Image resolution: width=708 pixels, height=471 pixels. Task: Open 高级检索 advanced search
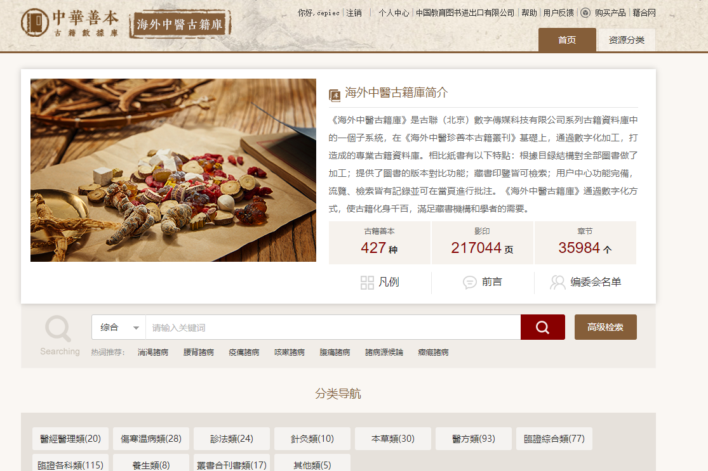coord(606,327)
